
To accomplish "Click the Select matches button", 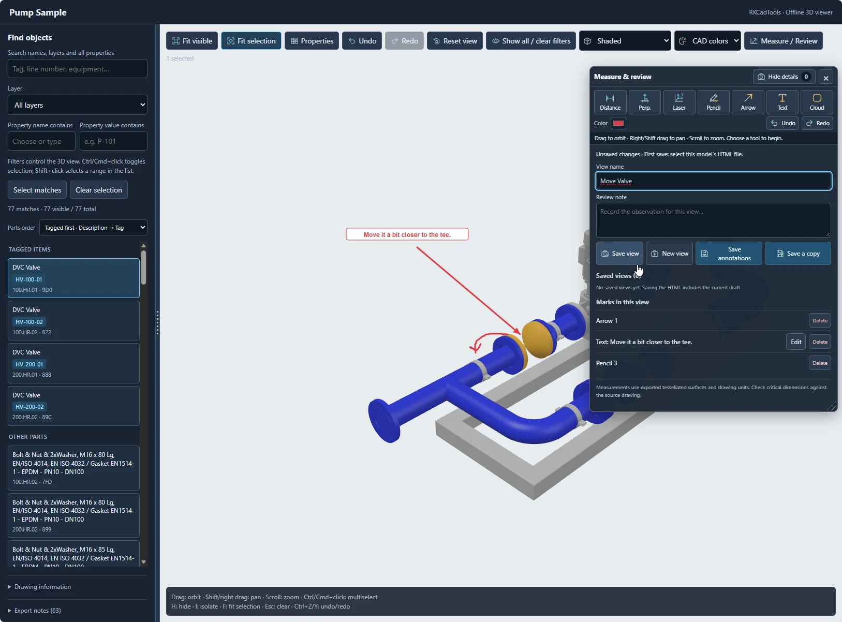I will pos(37,190).
